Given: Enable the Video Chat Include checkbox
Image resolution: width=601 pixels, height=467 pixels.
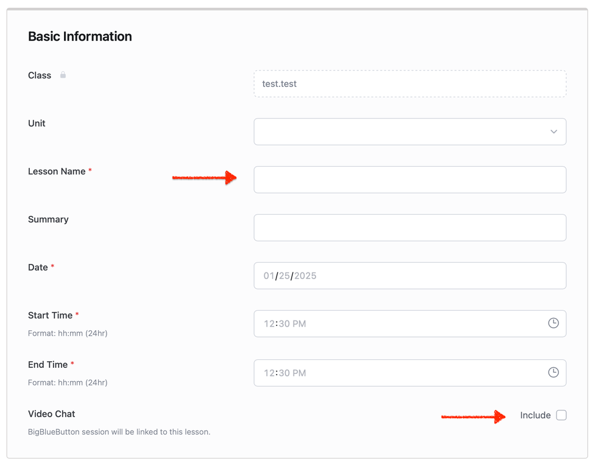Looking at the screenshot, I should 561,415.
